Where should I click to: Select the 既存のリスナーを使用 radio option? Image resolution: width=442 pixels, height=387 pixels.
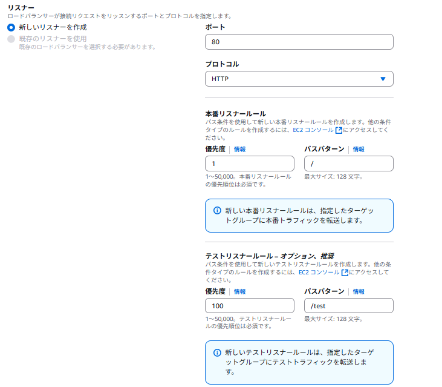pos(11,39)
